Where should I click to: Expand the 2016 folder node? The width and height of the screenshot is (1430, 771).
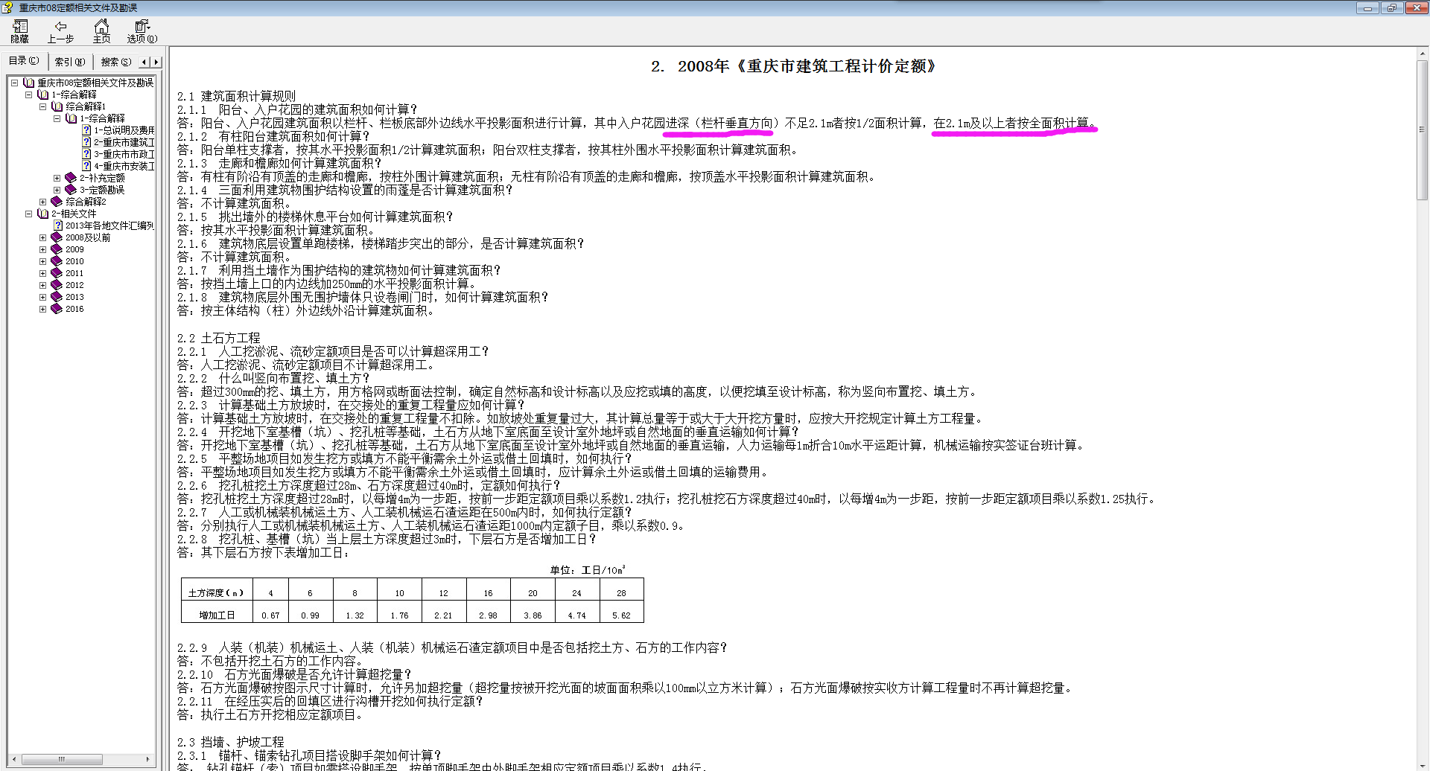[42, 309]
